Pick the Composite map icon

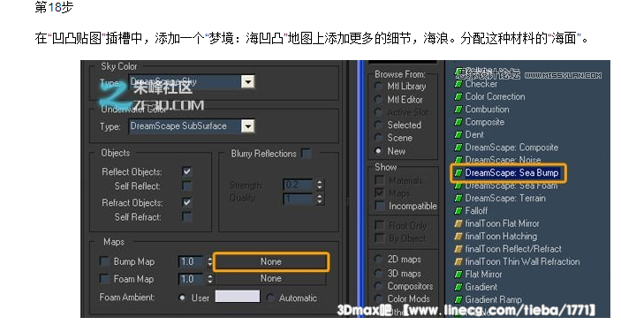coord(458,122)
